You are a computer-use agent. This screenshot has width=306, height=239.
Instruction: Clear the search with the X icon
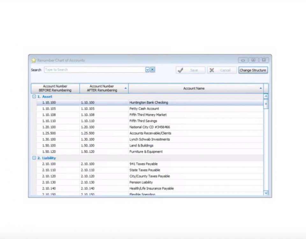click(153, 70)
